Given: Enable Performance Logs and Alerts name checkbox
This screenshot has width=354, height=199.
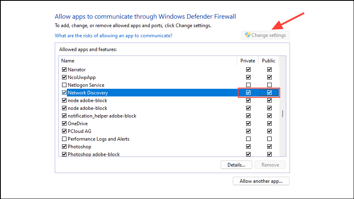Looking at the screenshot, I should click(x=64, y=139).
